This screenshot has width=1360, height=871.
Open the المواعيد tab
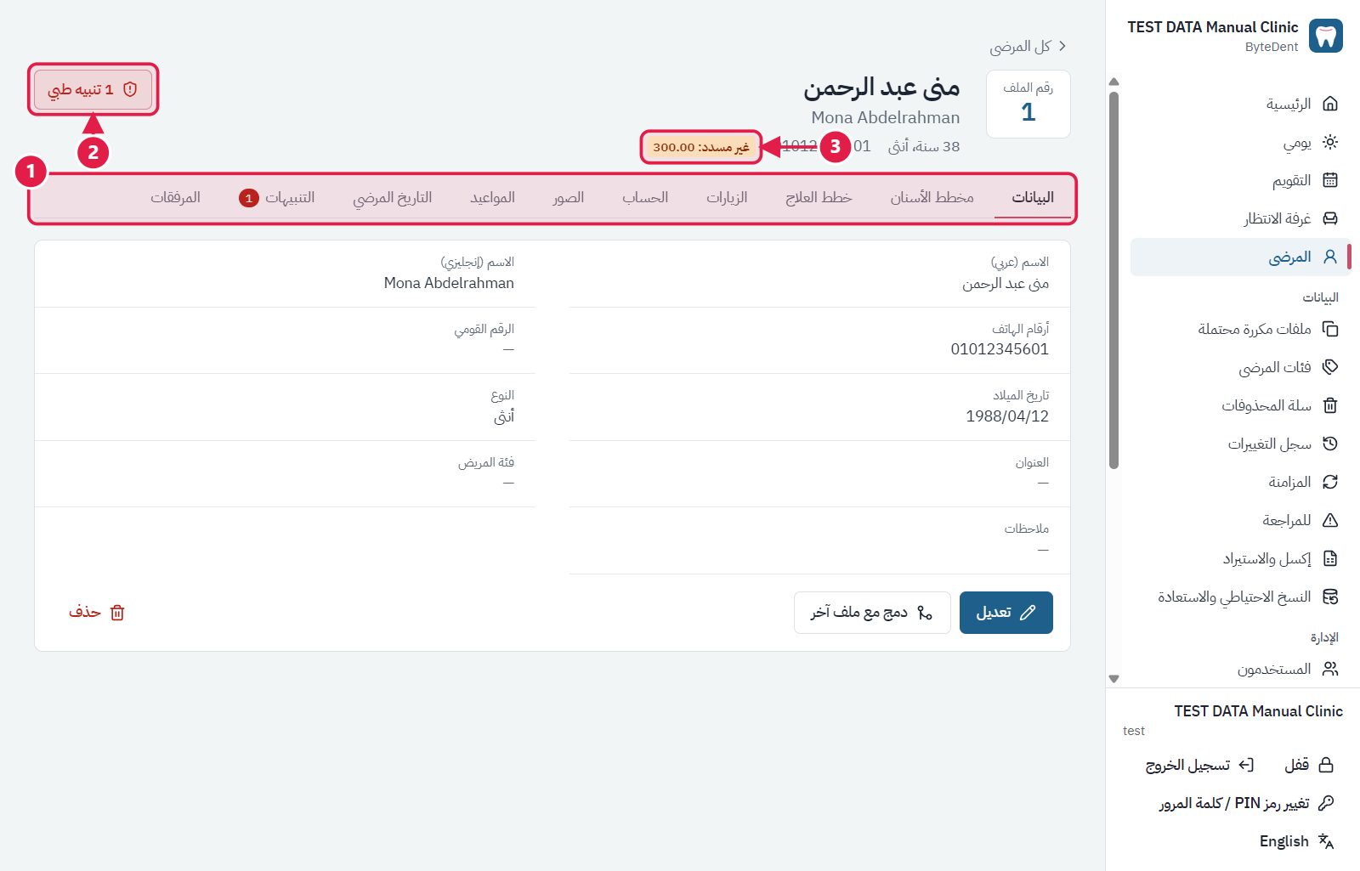[492, 198]
